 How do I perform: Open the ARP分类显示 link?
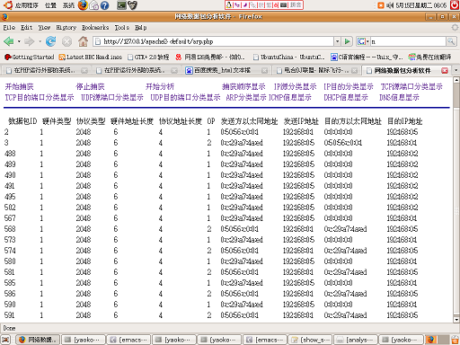(246, 98)
